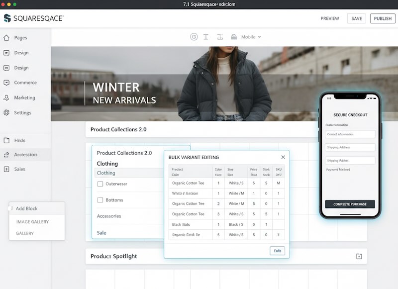Expand the Accessories category row
This screenshot has width=398, height=289.
tap(129, 216)
